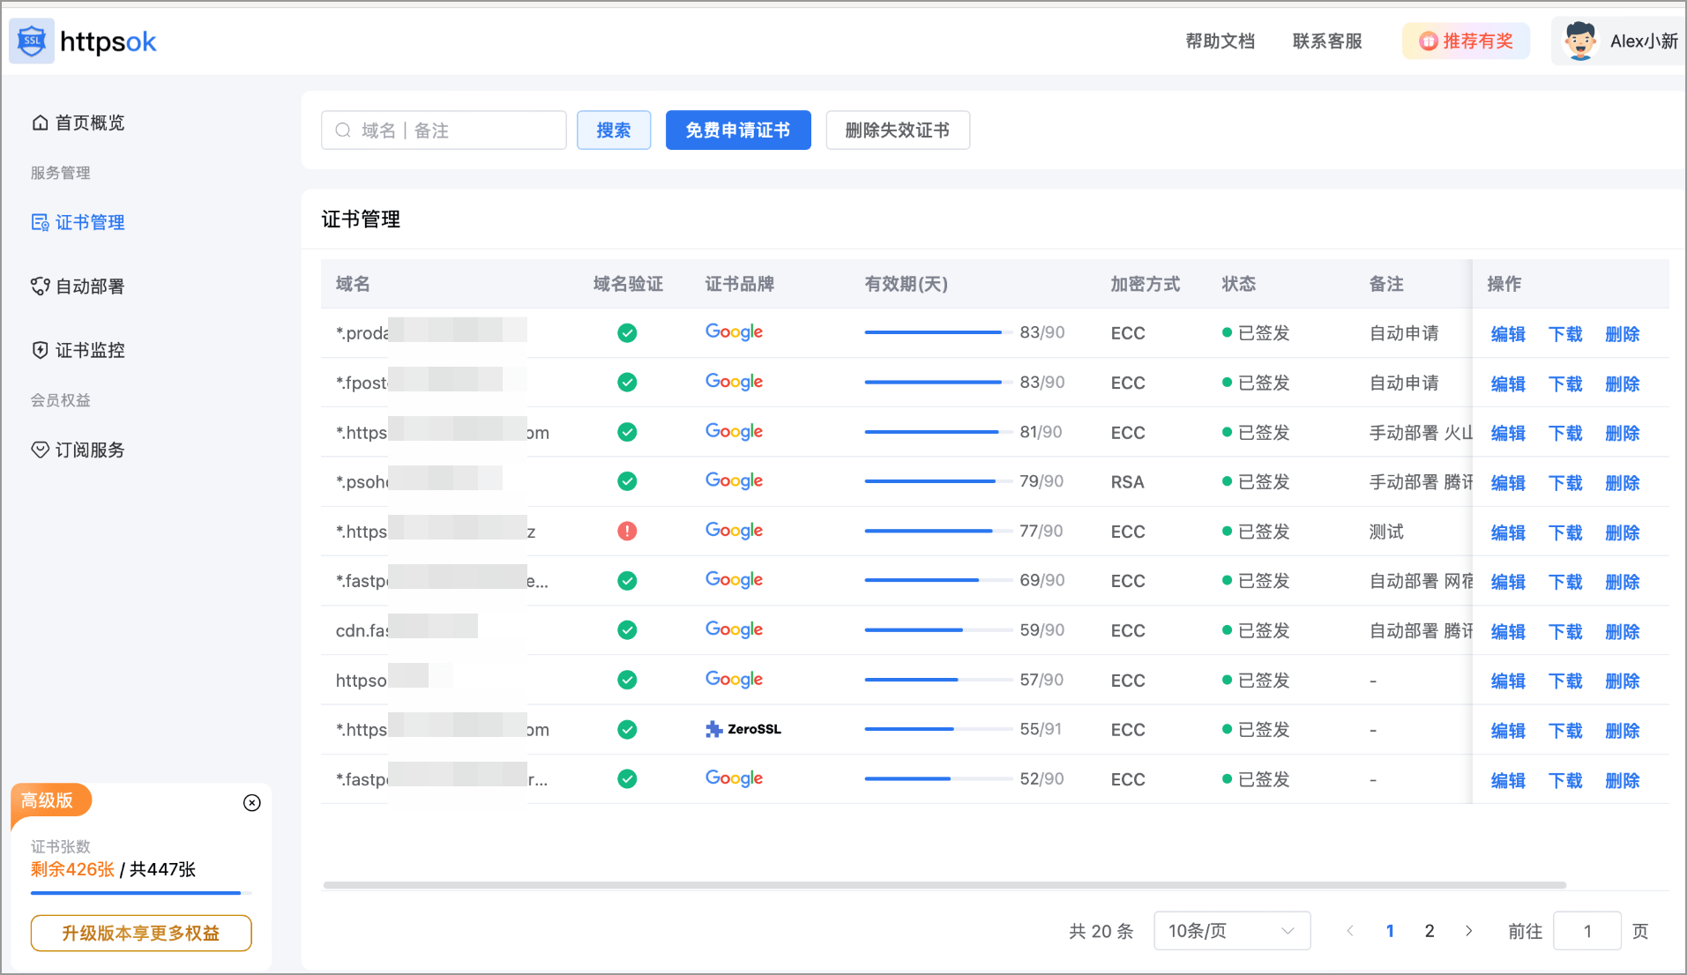
Task: Click magnifier icon in search field
Action: 343,130
